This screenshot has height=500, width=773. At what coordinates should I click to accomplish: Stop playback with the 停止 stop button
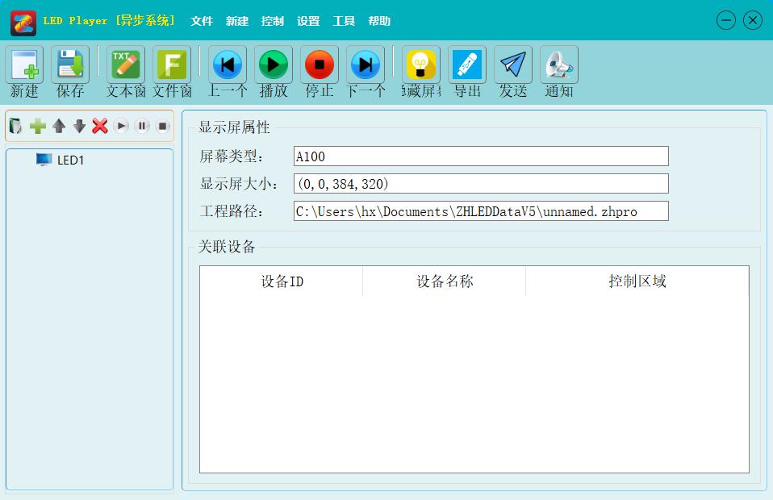click(x=319, y=65)
